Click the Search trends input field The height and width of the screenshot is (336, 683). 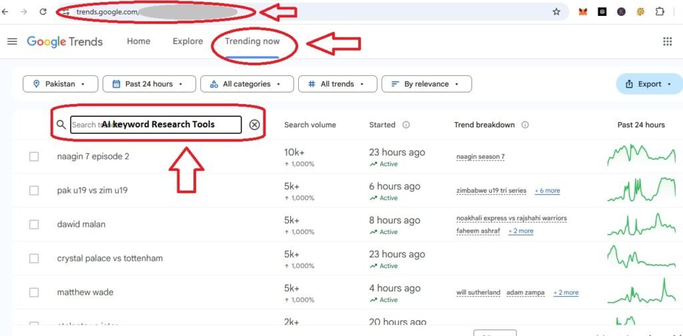pos(156,125)
